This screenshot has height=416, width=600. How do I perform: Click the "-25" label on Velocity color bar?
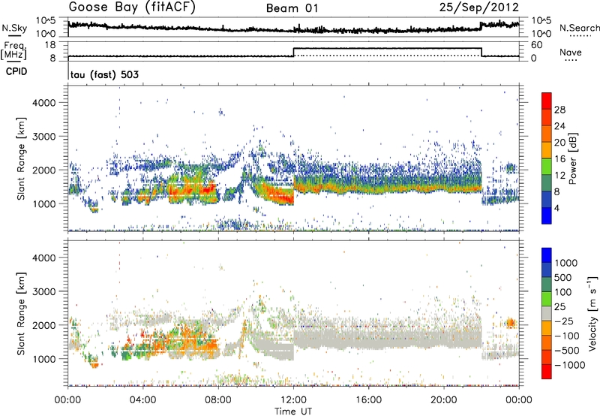(x=565, y=321)
